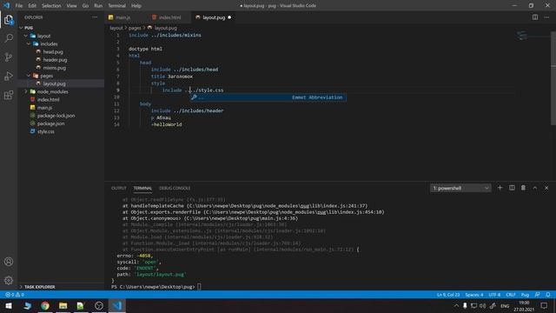Open errors and warnings status indicator
The image size is (556, 313).
15,295
